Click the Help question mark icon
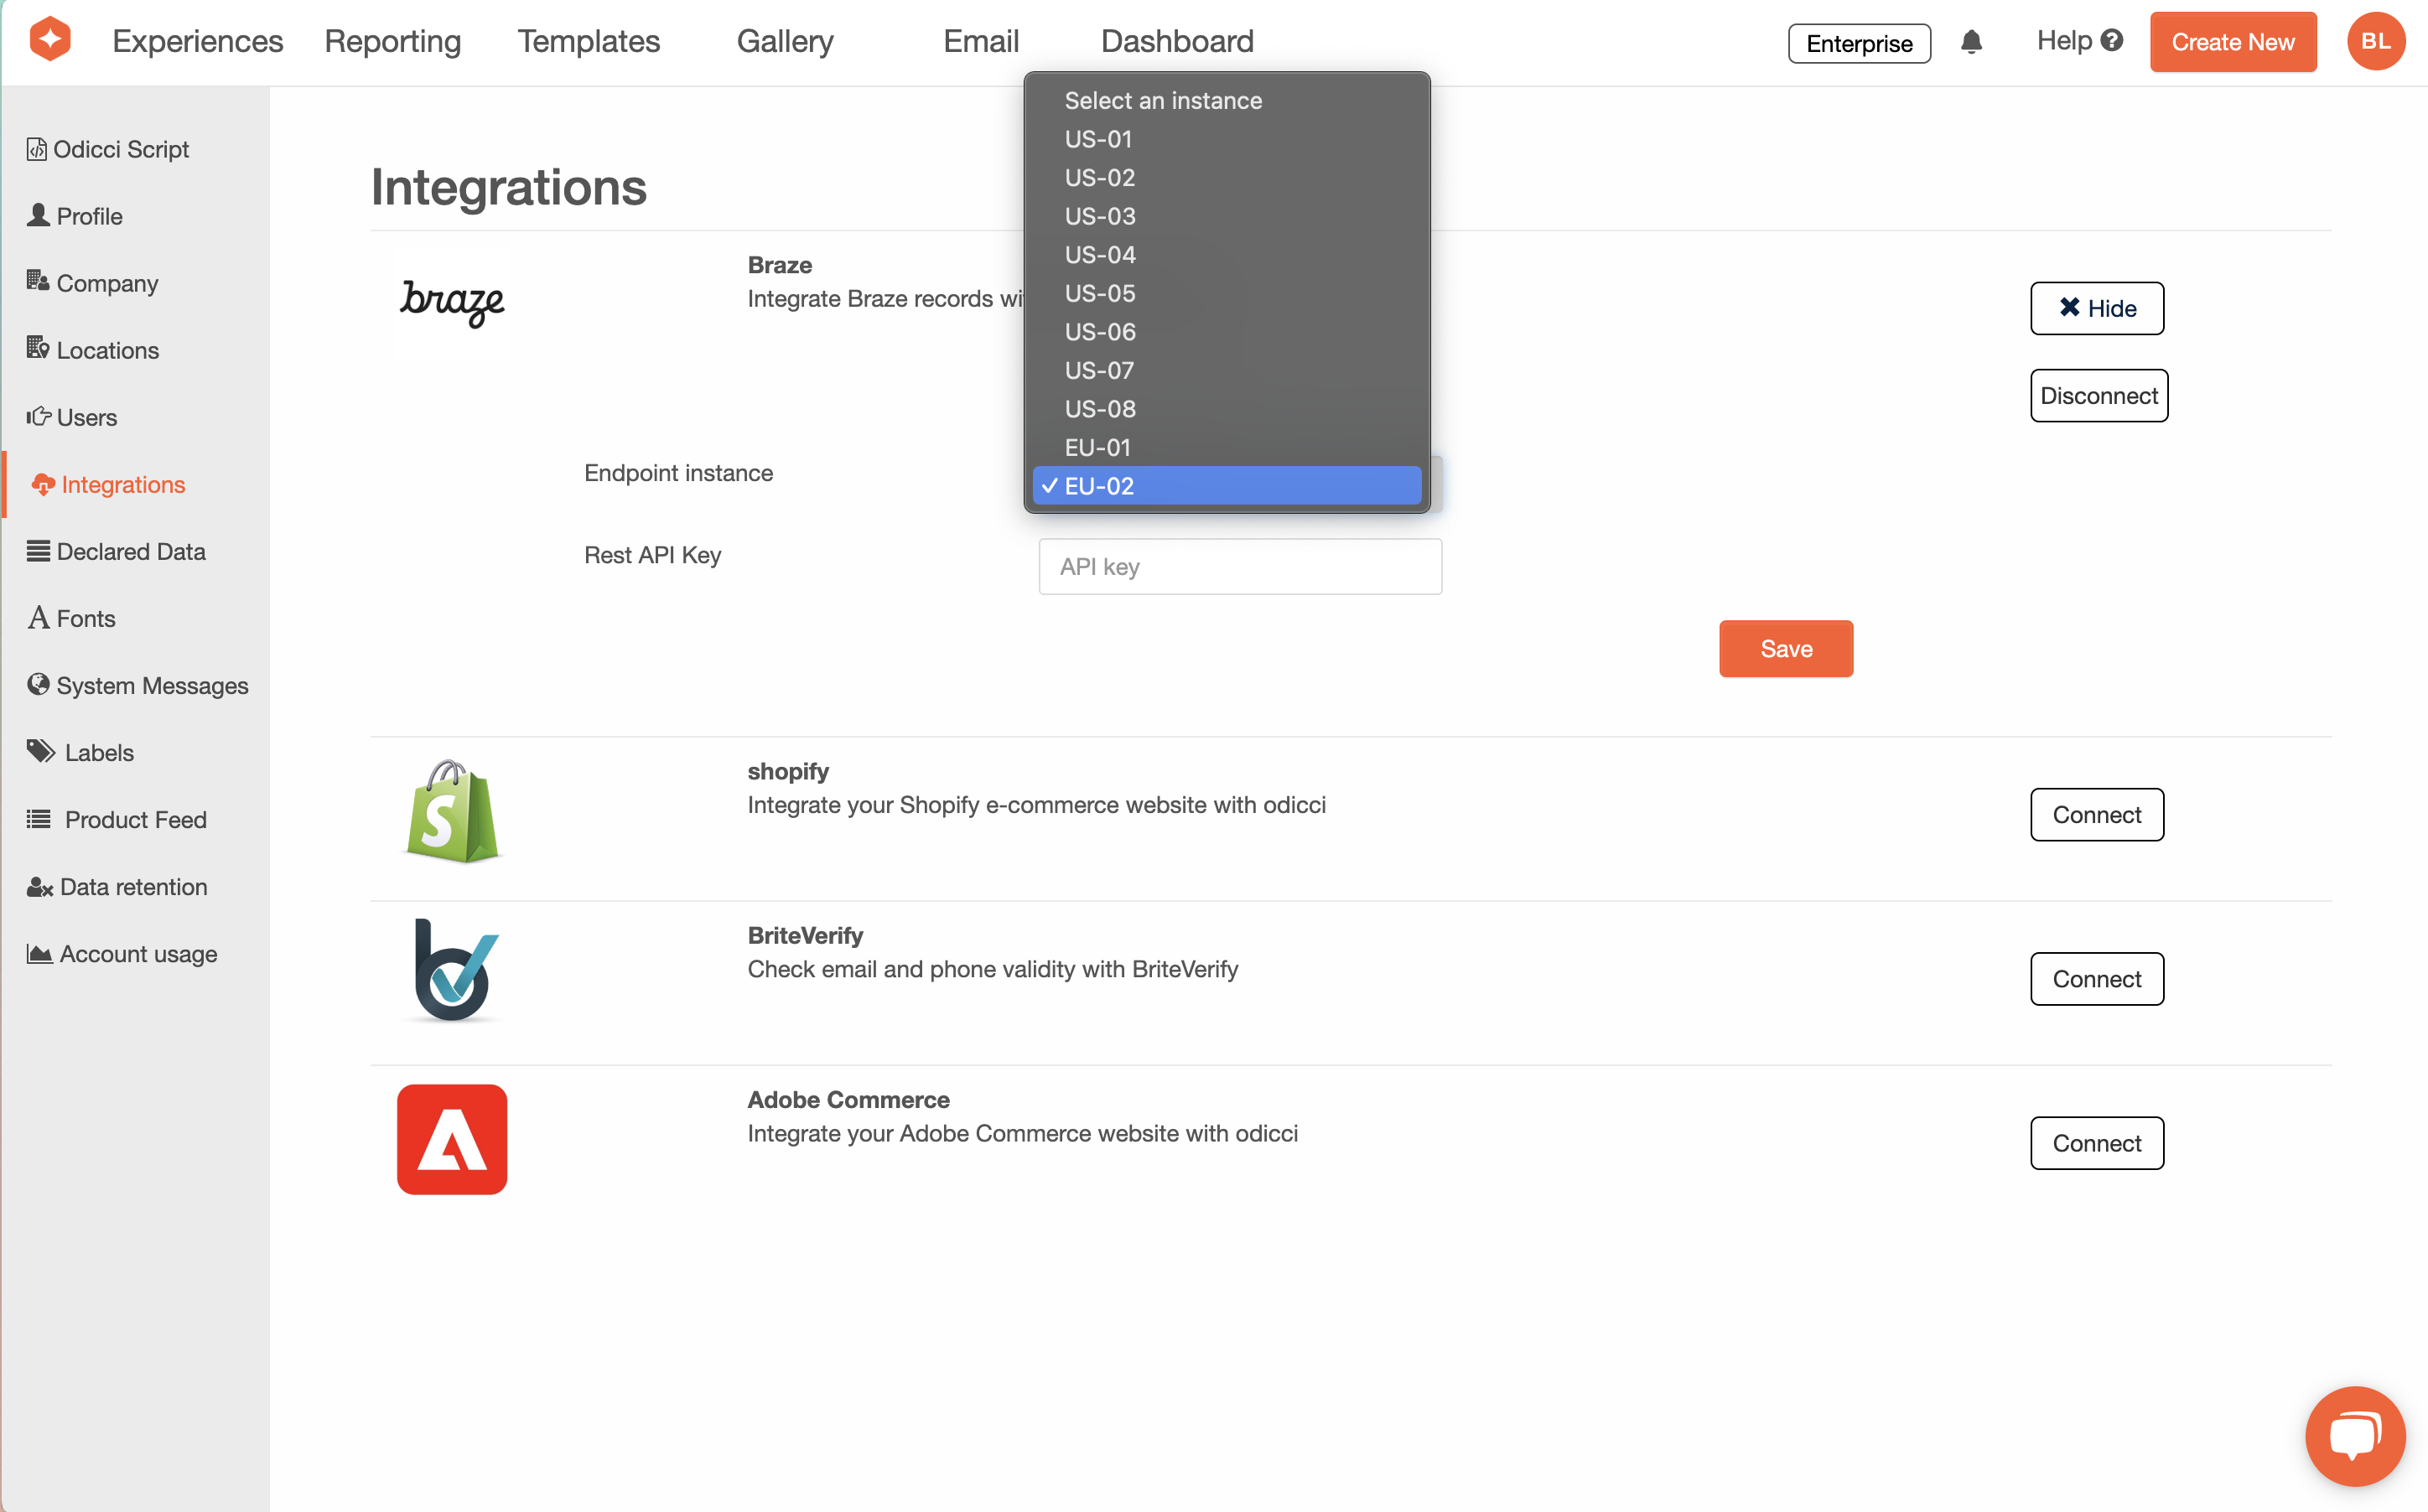This screenshot has width=2428, height=1512. 2112,41
